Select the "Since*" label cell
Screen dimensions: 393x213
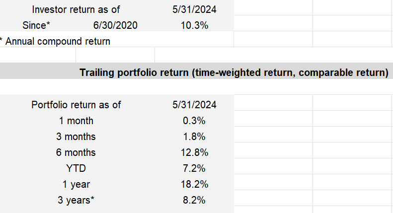pos(36,25)
